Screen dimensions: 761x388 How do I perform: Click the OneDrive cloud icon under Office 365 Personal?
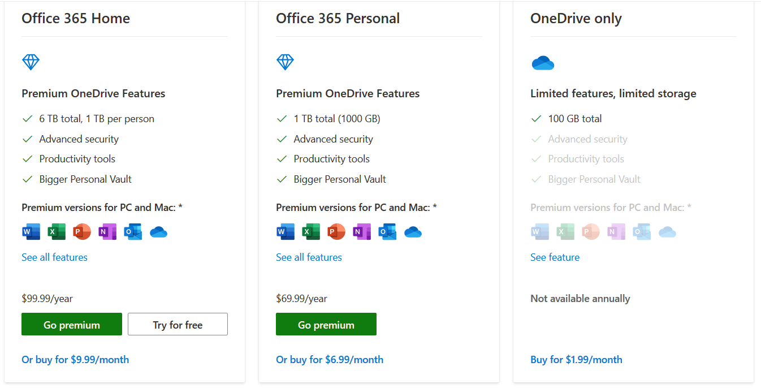[x=413, y=232]
